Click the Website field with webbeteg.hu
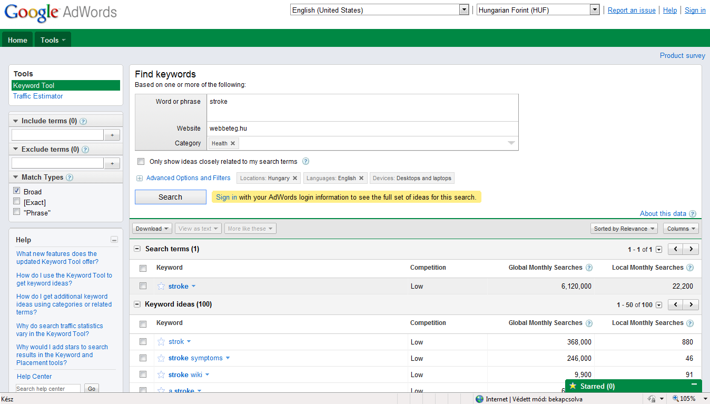710x404 pixels. coord(362,129)
